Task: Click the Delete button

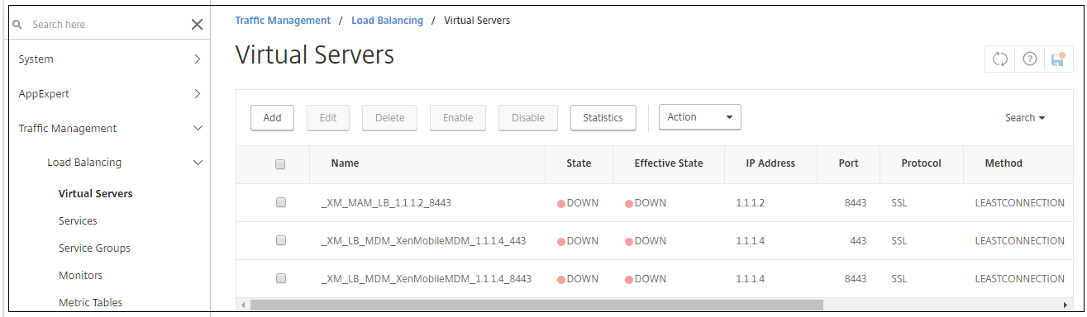Action: click(389, 118)
